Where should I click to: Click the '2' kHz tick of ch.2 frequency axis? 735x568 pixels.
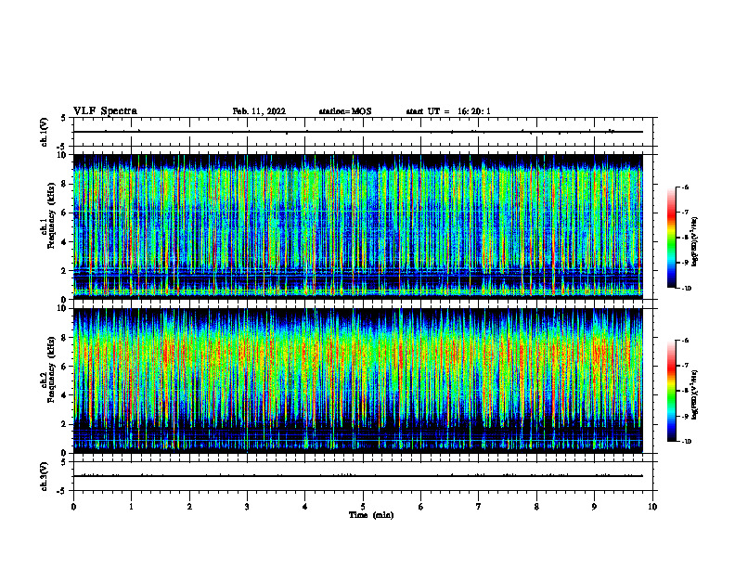click(64, 424)
